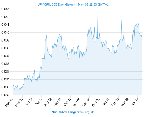Select the Mar 22 date label
The width and height of the screenshot is (145, 117).
(125, 102)
